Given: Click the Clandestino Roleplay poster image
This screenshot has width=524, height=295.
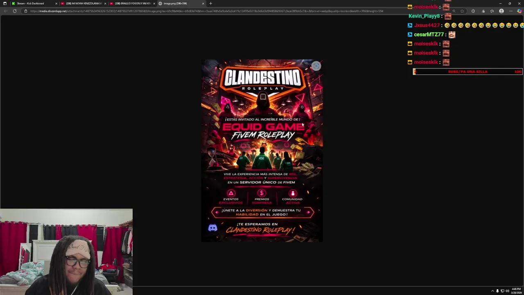Looking at the screenshot, I should (262, 151).
